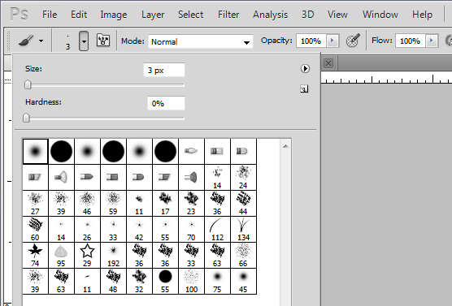Image resolution: width=452 pixels, height=306 pixels.
Task: Open the Flow slider arrow
Action: click(432, 41)
